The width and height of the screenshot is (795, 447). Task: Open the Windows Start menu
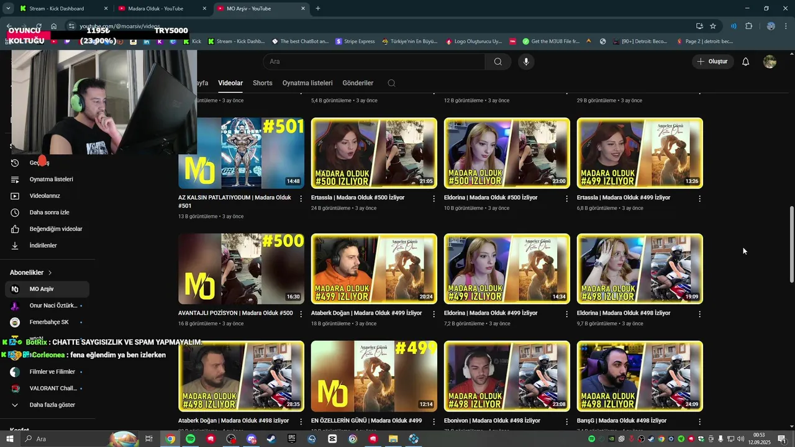[9, 439]
